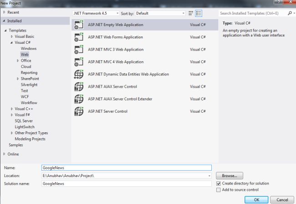Select ASP.NET MVC 4 Web Application text
296x204 pixels.
pos(116,62)
